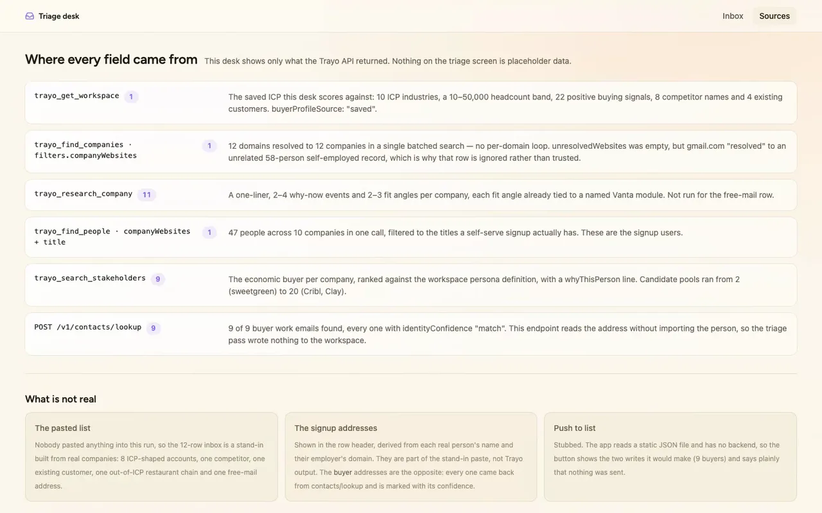Select the trayo_find_people companyWebsites + title label
Screen dimensions: 822x513
point(112,237)
